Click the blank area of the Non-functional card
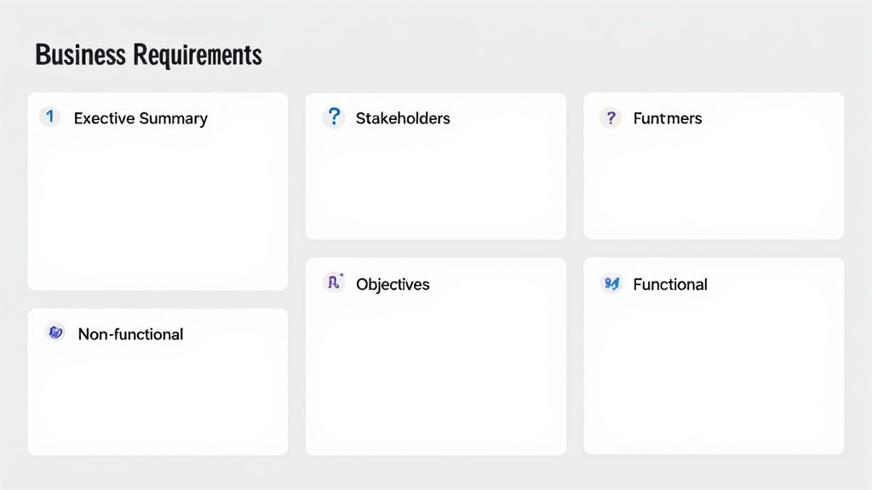 (x=158, y=400)
